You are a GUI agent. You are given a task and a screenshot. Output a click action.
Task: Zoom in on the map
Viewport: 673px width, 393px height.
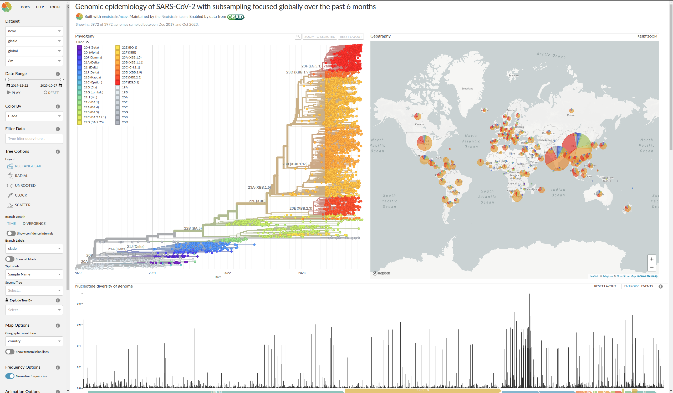click(x=652, y=259)
